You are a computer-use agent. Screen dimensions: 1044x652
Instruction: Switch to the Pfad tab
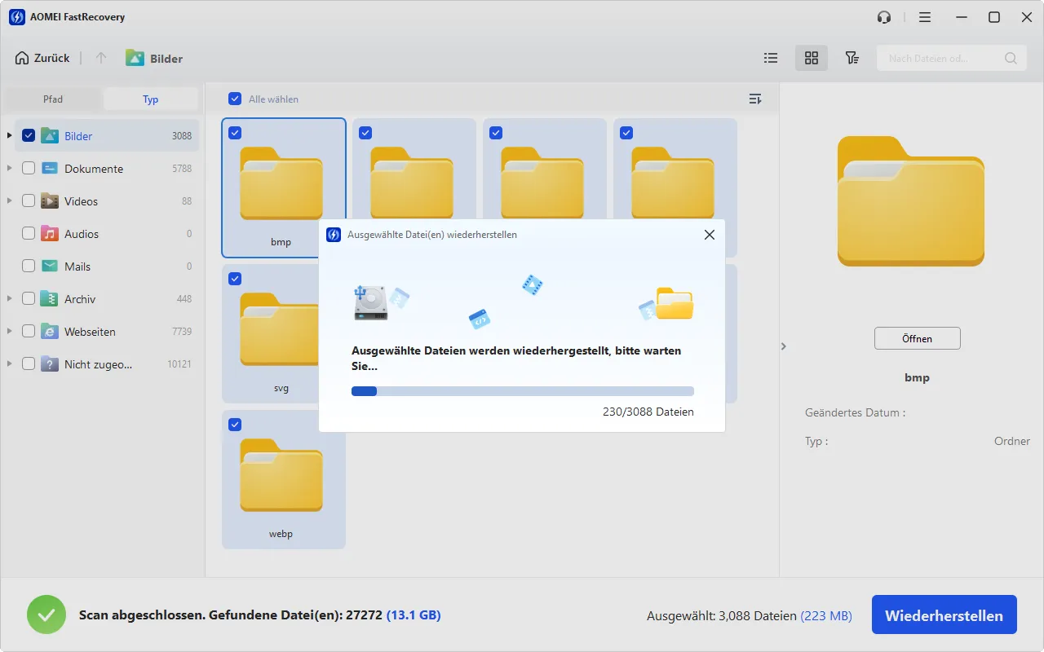[x=53, y=99]
